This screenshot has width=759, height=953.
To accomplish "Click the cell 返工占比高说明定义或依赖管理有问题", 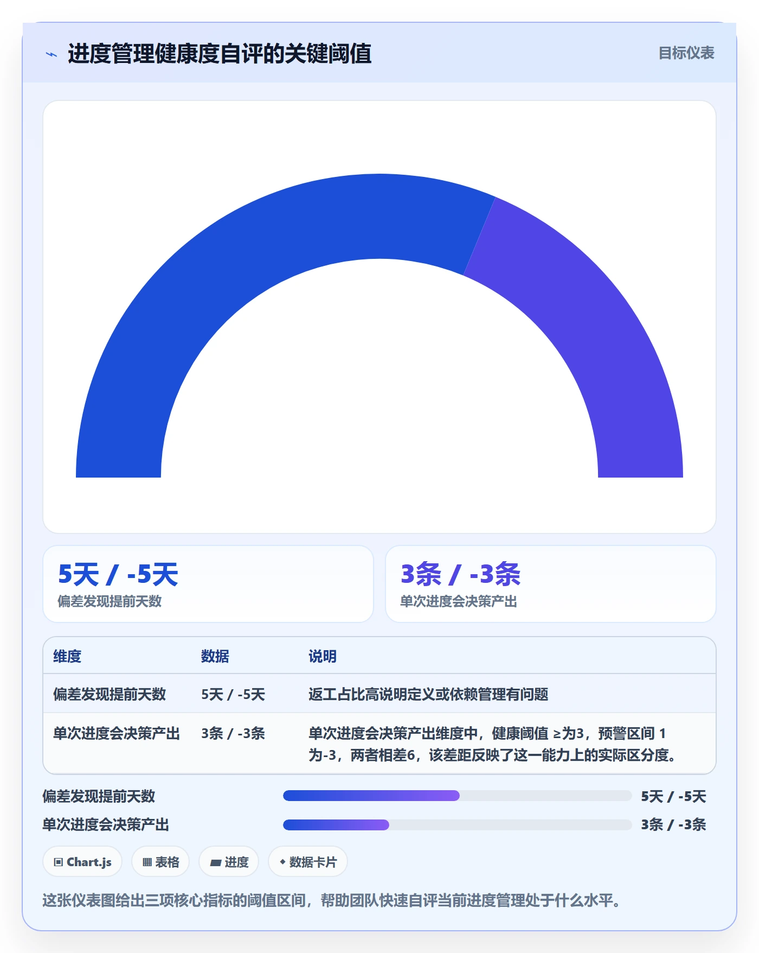I will click(428, 694).
